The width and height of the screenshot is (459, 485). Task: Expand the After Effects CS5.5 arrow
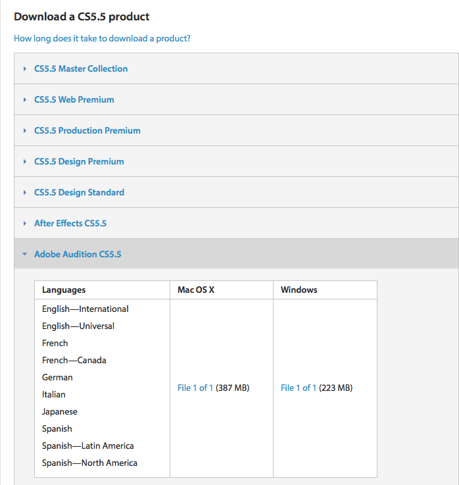tap(25, 224)
